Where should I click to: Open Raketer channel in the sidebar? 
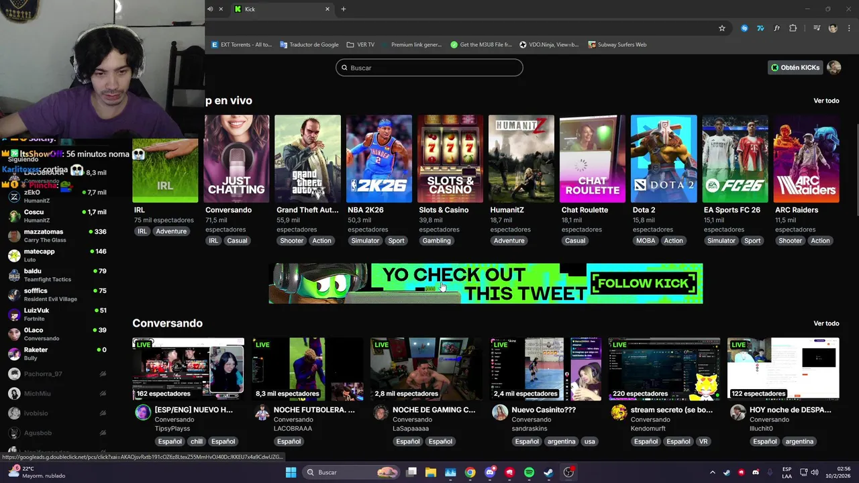coord(57,354)
